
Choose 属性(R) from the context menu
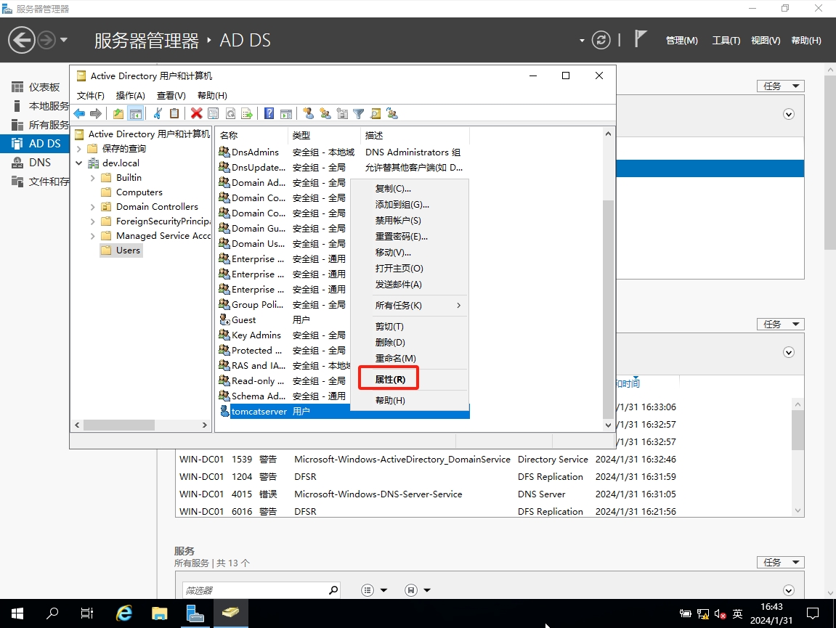390,380
